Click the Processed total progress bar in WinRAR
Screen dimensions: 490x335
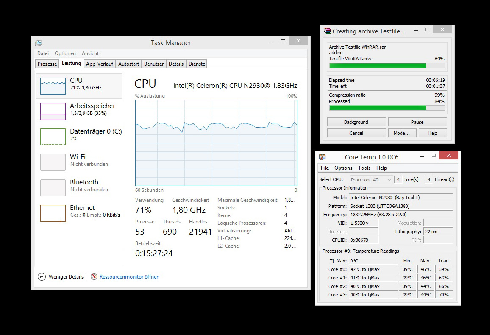click(x=387, y=108)
